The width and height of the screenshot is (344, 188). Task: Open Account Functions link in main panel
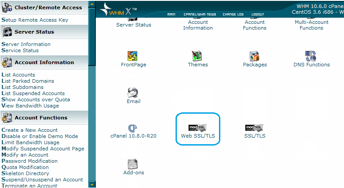coord(254,25)
